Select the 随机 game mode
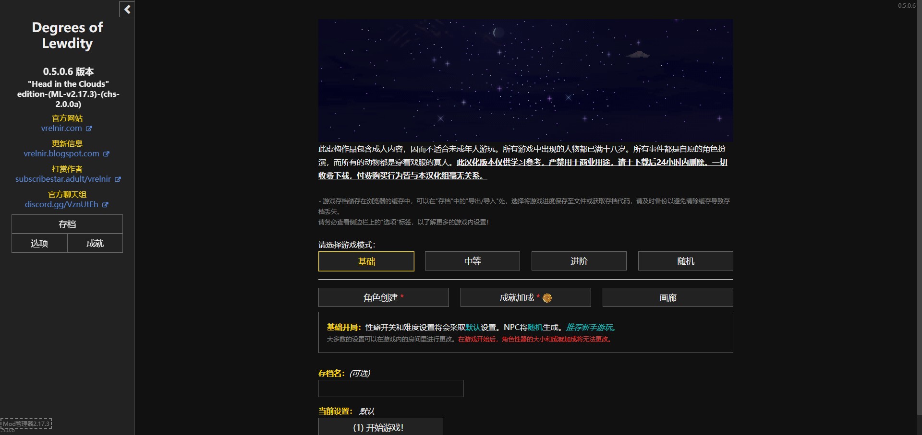 686,261
